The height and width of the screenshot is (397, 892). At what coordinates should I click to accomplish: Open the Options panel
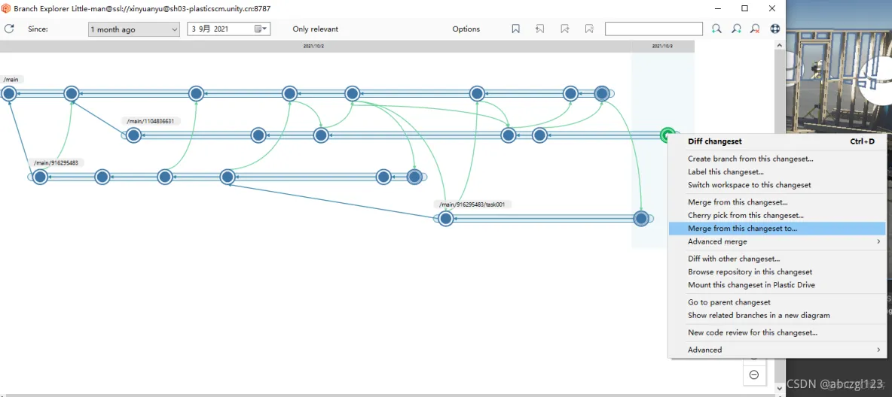coord(466,29)
